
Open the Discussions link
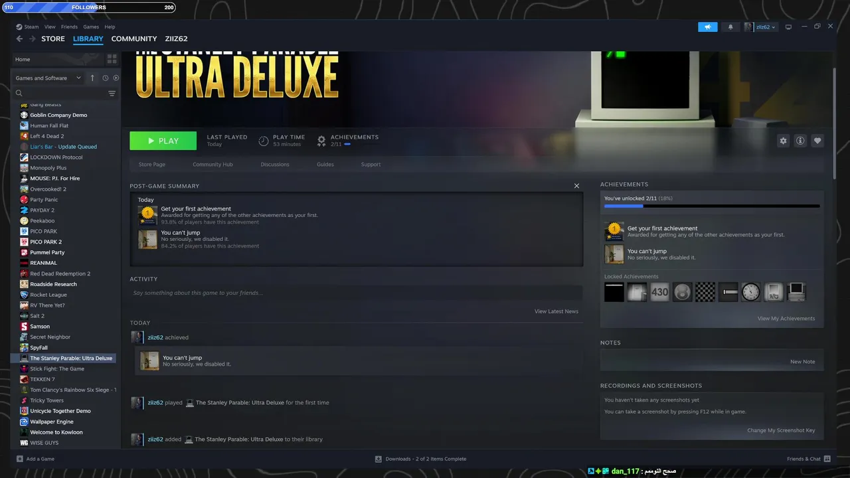click(275, 165)
